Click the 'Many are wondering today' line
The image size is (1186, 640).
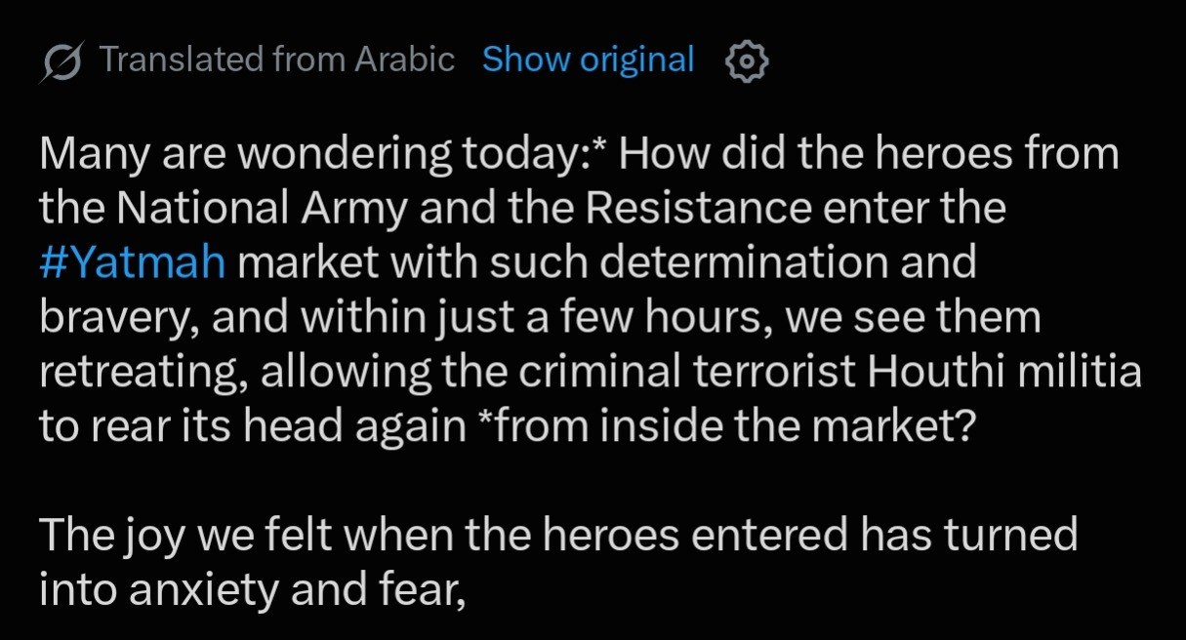[579, 155]
